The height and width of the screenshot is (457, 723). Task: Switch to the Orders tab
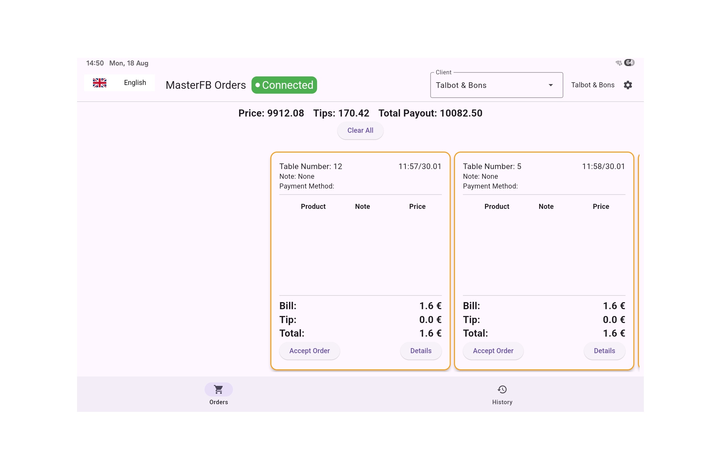(218, 402)
